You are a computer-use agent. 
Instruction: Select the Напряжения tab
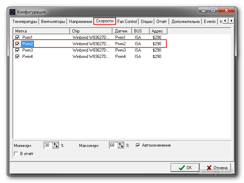81,22
